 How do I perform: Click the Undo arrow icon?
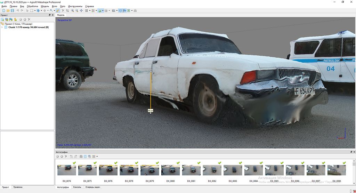pyautogui.click(x=18, y=11)
